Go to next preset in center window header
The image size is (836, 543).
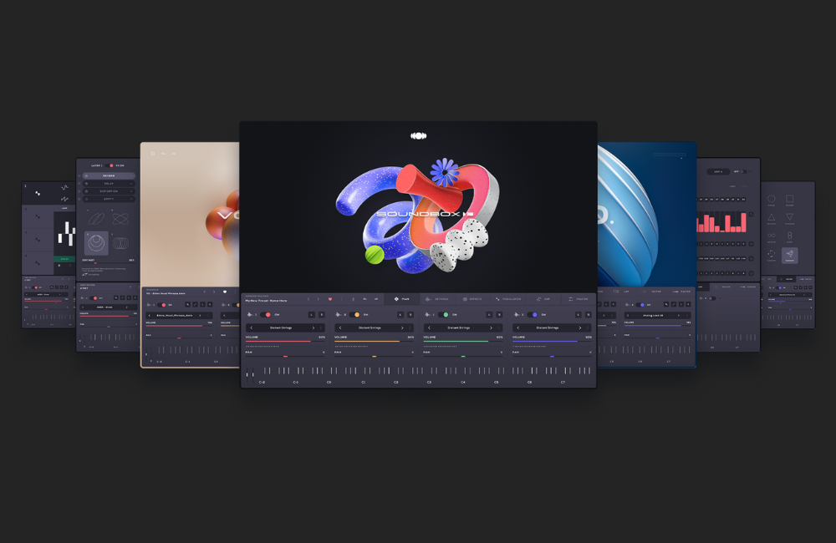coord(319,299)
